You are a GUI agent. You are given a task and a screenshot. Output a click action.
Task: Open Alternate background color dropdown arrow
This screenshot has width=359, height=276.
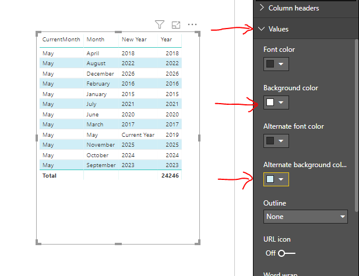[x=281, y=179]
